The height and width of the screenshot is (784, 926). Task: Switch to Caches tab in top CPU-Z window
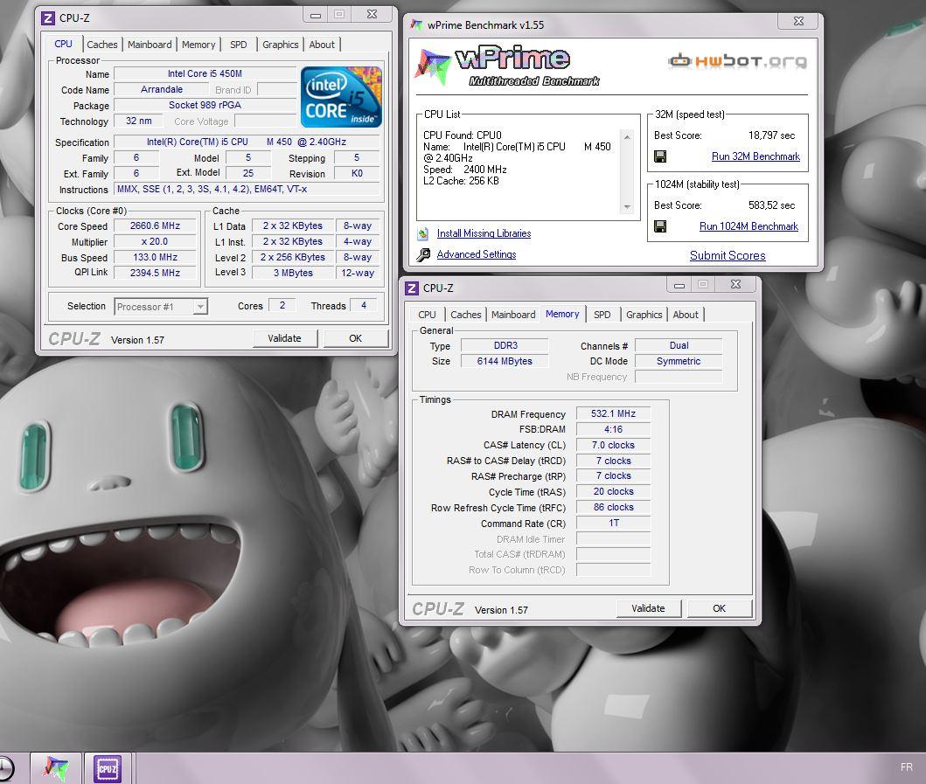(x=102, y=45)
